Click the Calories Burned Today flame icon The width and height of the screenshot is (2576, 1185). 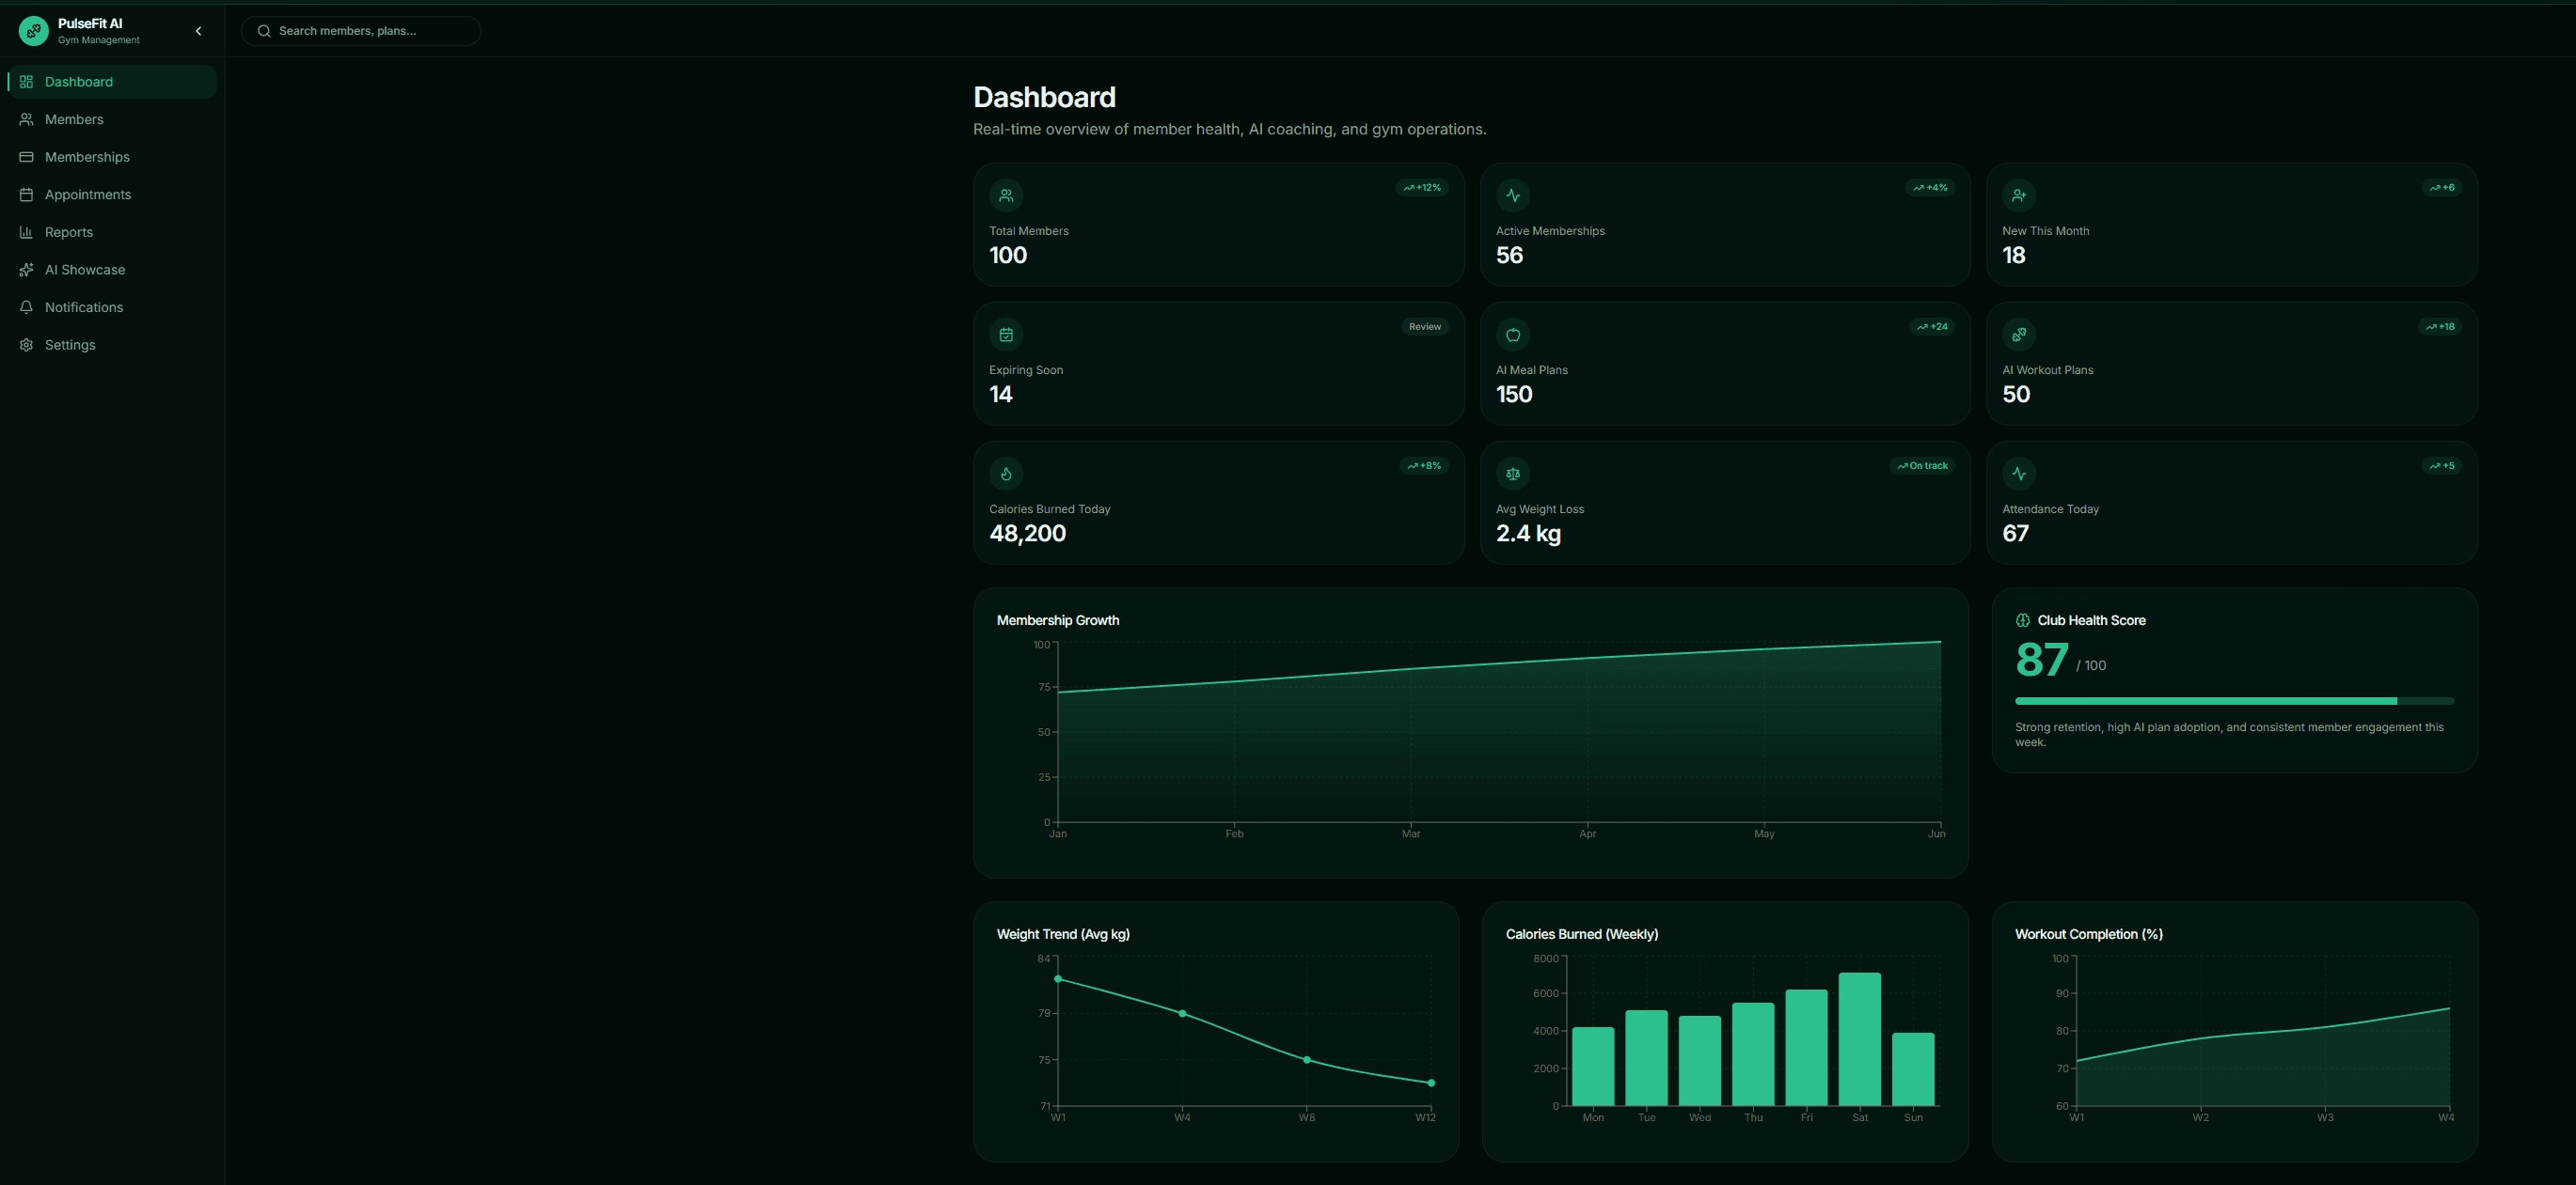tap(1006, 474)
